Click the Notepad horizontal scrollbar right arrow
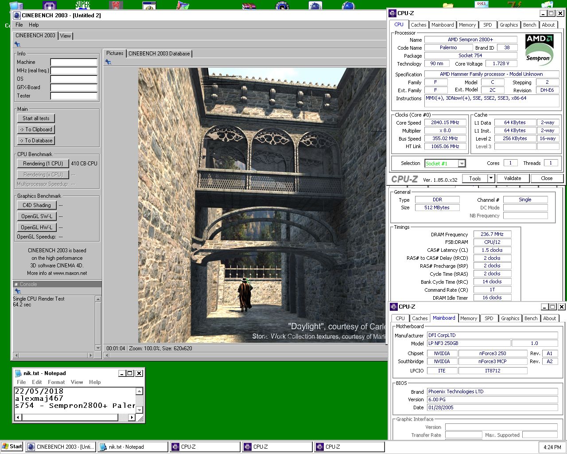The width and height of the screenshot is (567, 454). click(132, 417)
